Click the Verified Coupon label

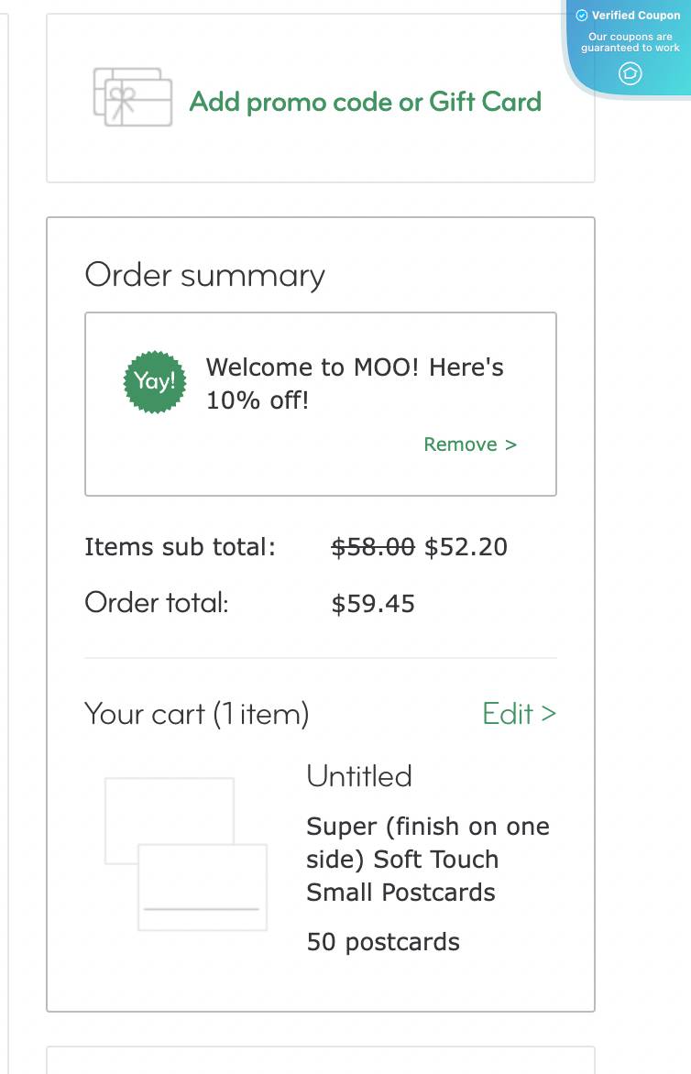[636, 16]
